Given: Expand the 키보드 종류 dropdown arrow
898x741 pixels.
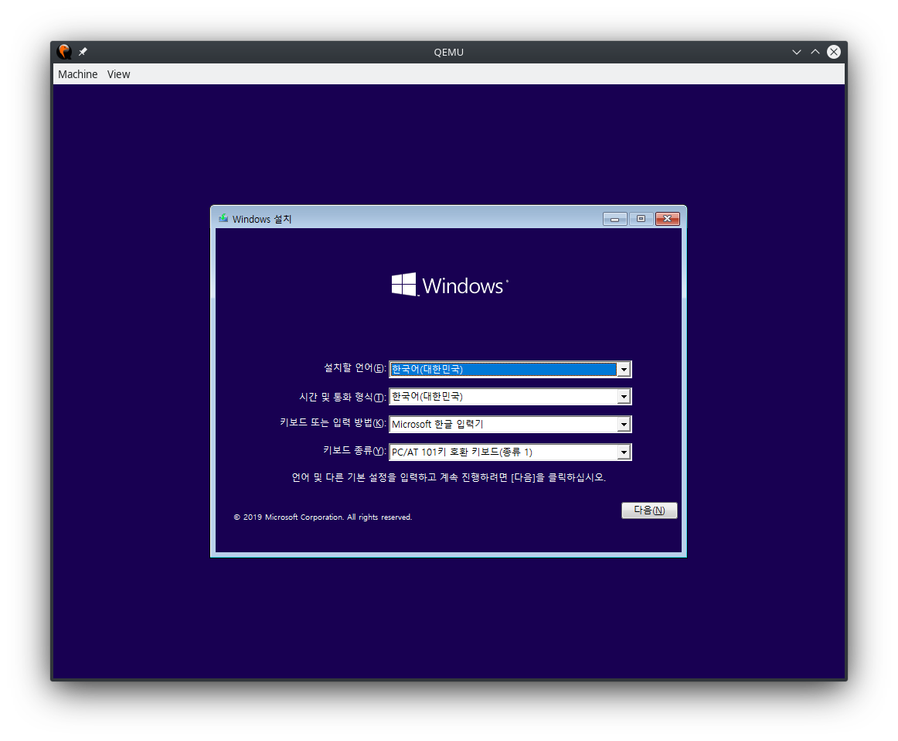Looking at the screenshot, I should (624, 452).
